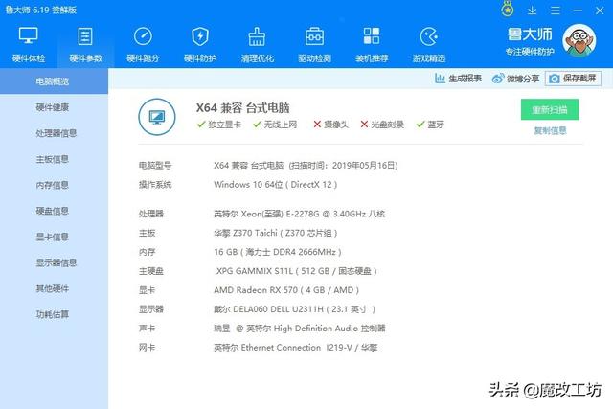Viewport: 613px width, 409px height.
Task: Select 硬盘信息 in the sidebar
Action: [x=54, y=211]
